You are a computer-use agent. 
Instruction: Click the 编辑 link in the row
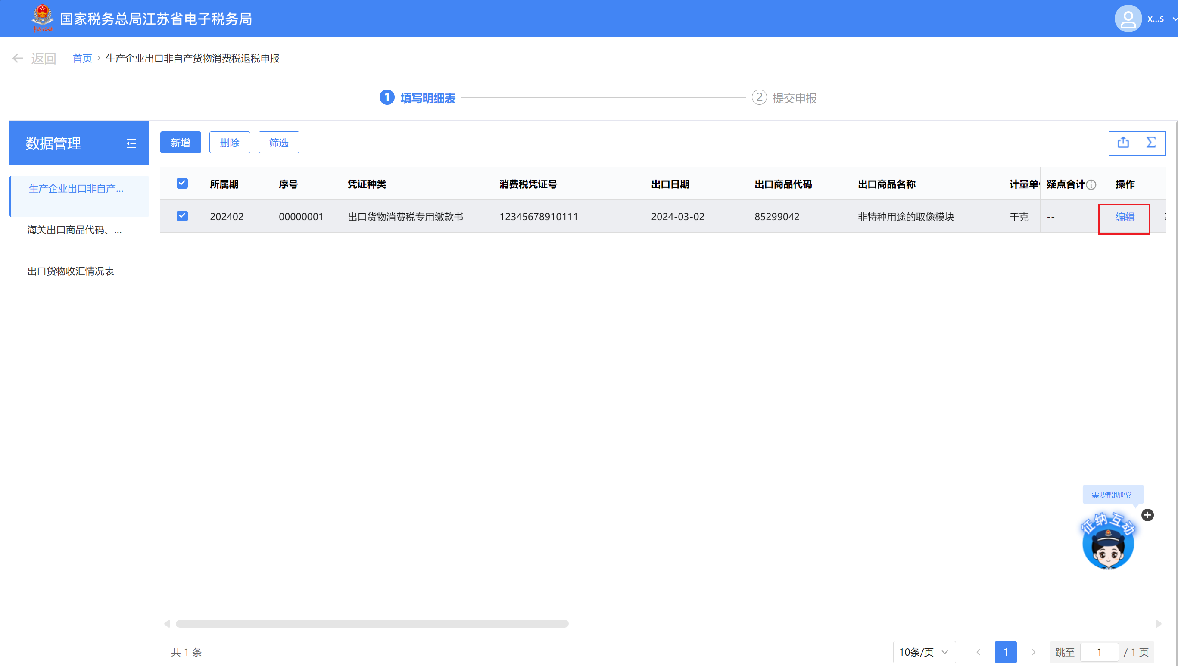(x=1125, y=217)
